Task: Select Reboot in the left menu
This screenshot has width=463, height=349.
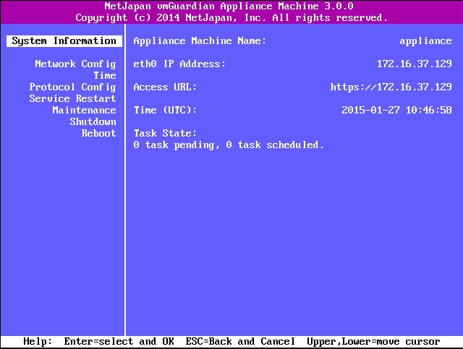Action: pos(98,133)
